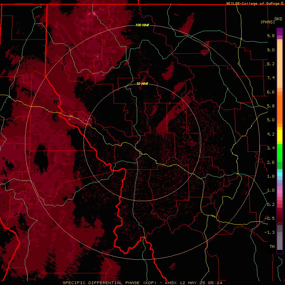This screenshot has width=285, height=285.
Task: Click the 3.4 value on the color scale
Action: tap(271, 148)
